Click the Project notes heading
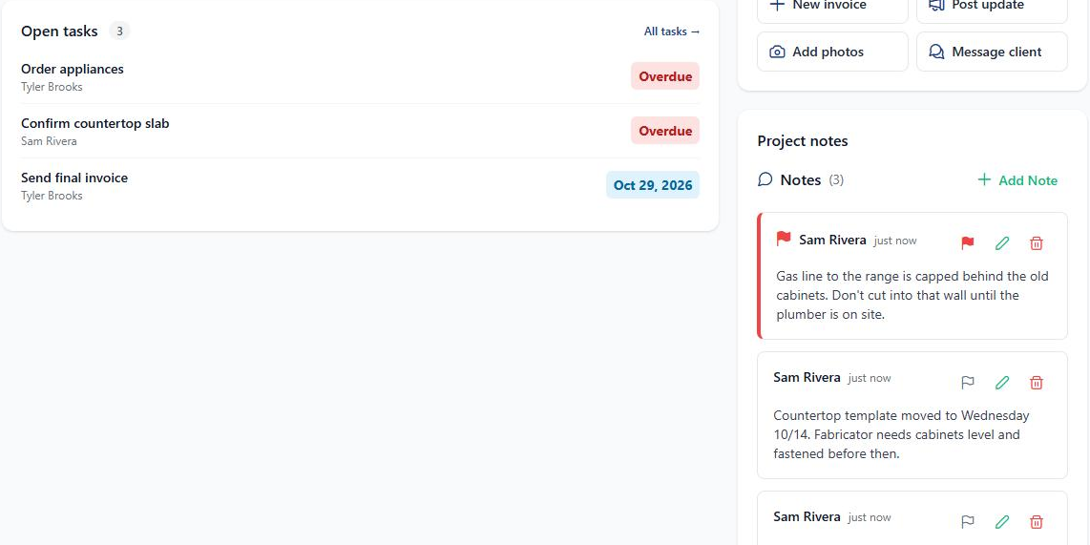Screen dimensions: 1090x545 pos(802,141)
